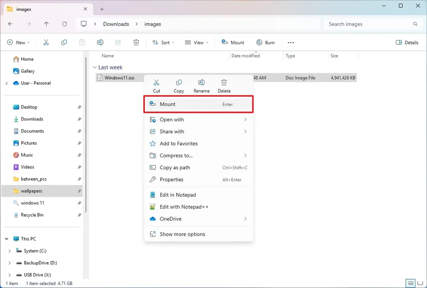Click Downloads in the address breadcrumb
Image resolution: width=427 pixels, height=288 pixels.
click(116, 24)
